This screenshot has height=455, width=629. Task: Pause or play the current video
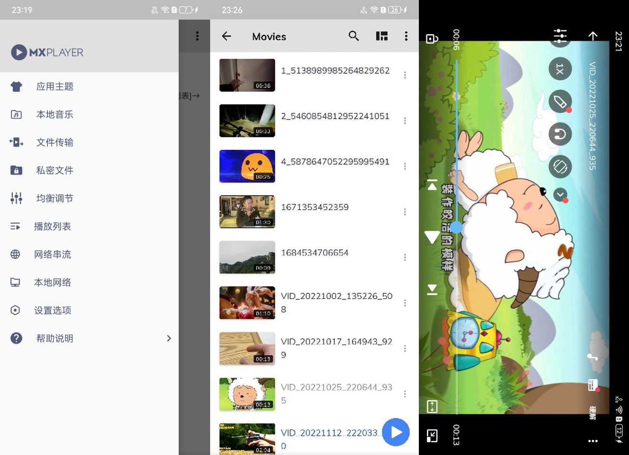[x=432, y=237]
